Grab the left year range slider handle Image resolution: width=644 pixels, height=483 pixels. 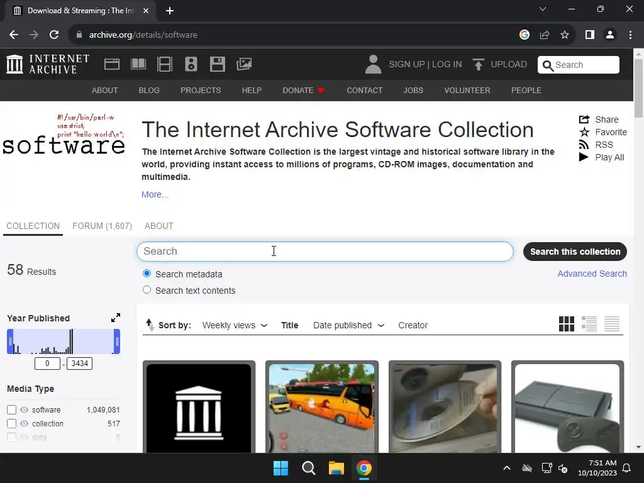[10, 341]
